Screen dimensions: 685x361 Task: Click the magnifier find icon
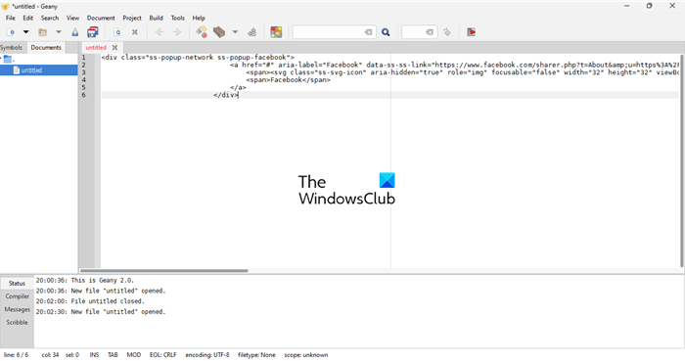coord(386,32)
